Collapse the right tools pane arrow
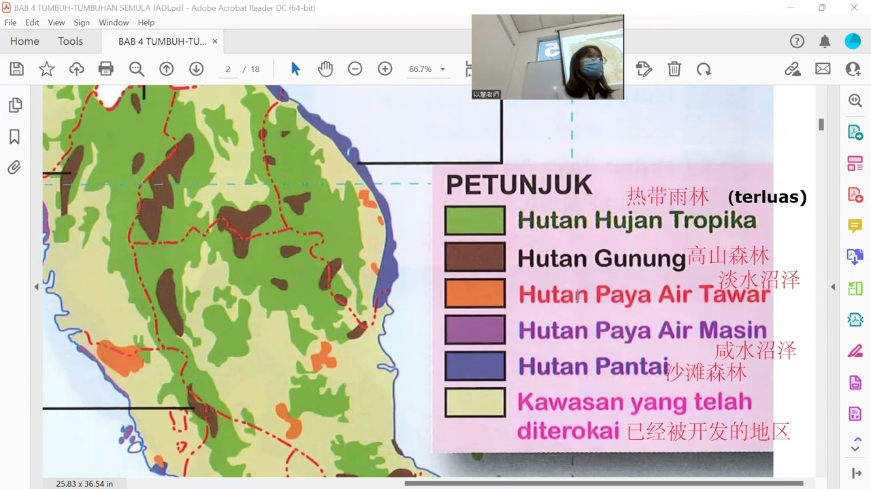 tap(833, 287)
